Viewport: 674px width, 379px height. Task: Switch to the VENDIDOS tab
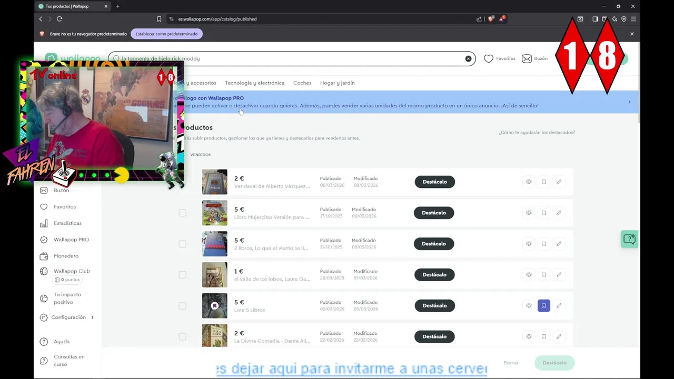click(200, 155)
